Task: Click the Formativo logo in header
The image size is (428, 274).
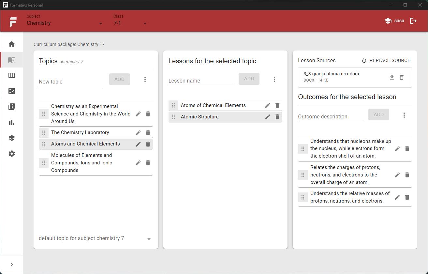Action: click(13, 22)
